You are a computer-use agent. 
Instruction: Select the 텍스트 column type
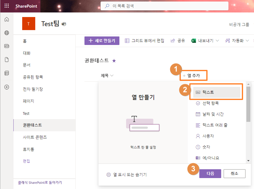click(x=217, y=92)
